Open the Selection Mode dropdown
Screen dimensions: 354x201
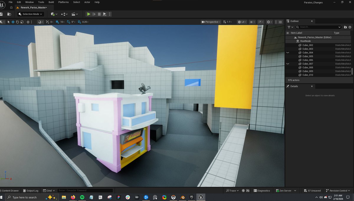[x=31, y=14]
